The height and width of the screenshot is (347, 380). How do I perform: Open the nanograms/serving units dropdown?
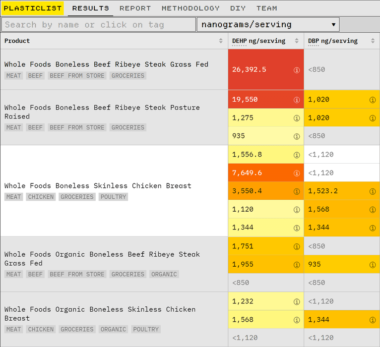pos(268,24)
